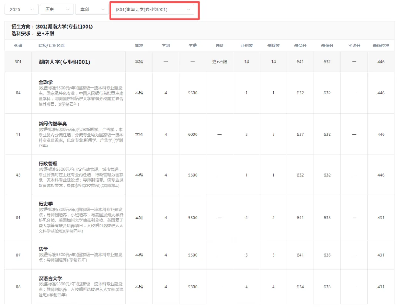Click code 04 of 金融学 row
Image resolution: width=400 pixels, height=308 pixels.
pos(18,93)
